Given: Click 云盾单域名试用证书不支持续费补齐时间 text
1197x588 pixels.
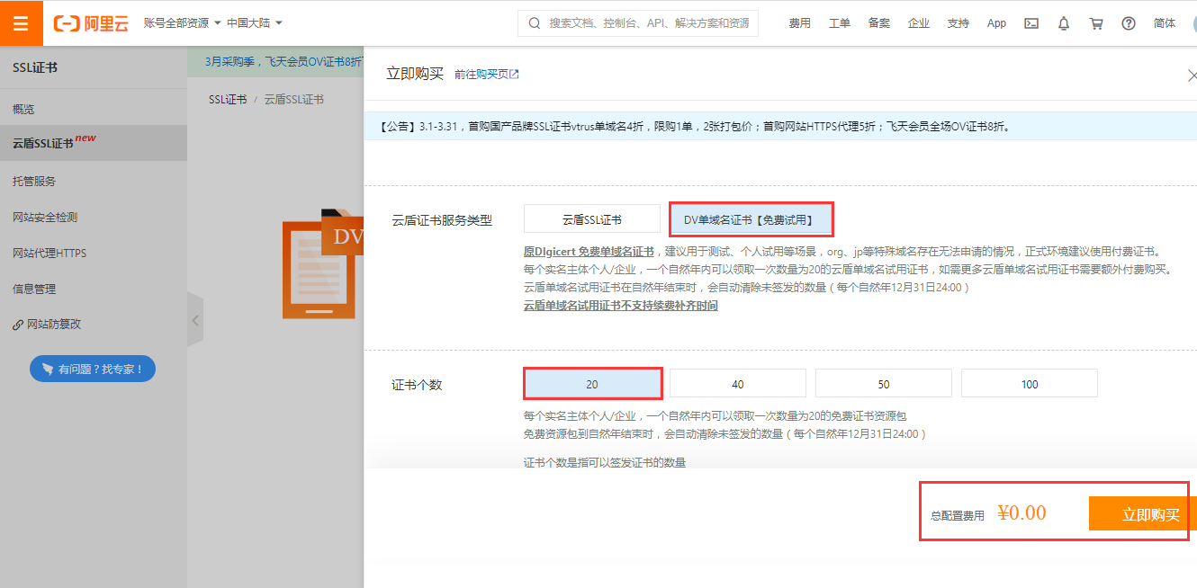Looking at the screenshot, I should [621, 306].
